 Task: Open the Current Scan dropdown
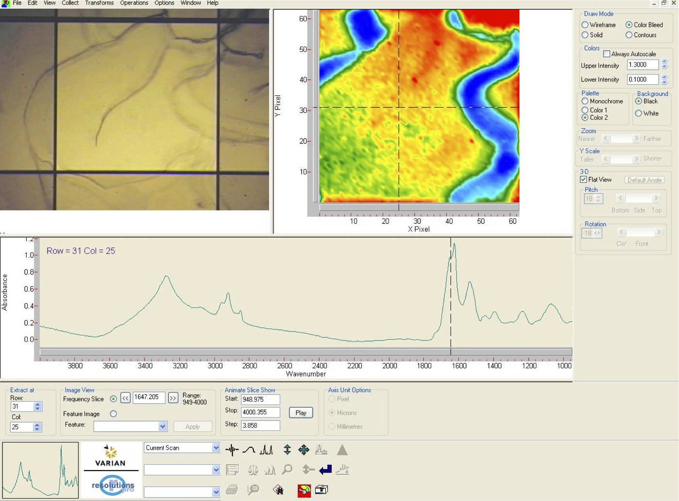(216, 448)
